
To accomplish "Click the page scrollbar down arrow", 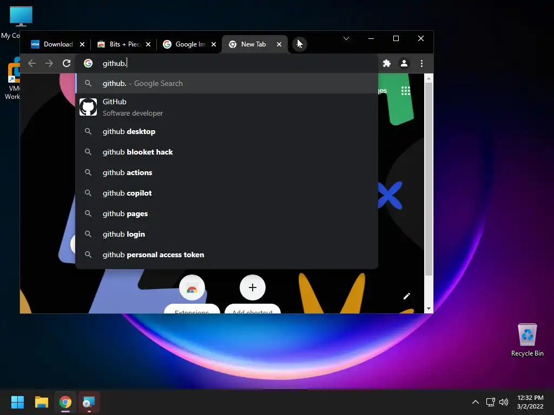I will pyautogui.click(x=428, y=309).
